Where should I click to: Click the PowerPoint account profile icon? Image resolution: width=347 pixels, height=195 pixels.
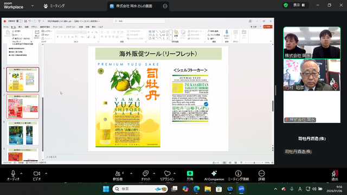[x=250, y=21]
